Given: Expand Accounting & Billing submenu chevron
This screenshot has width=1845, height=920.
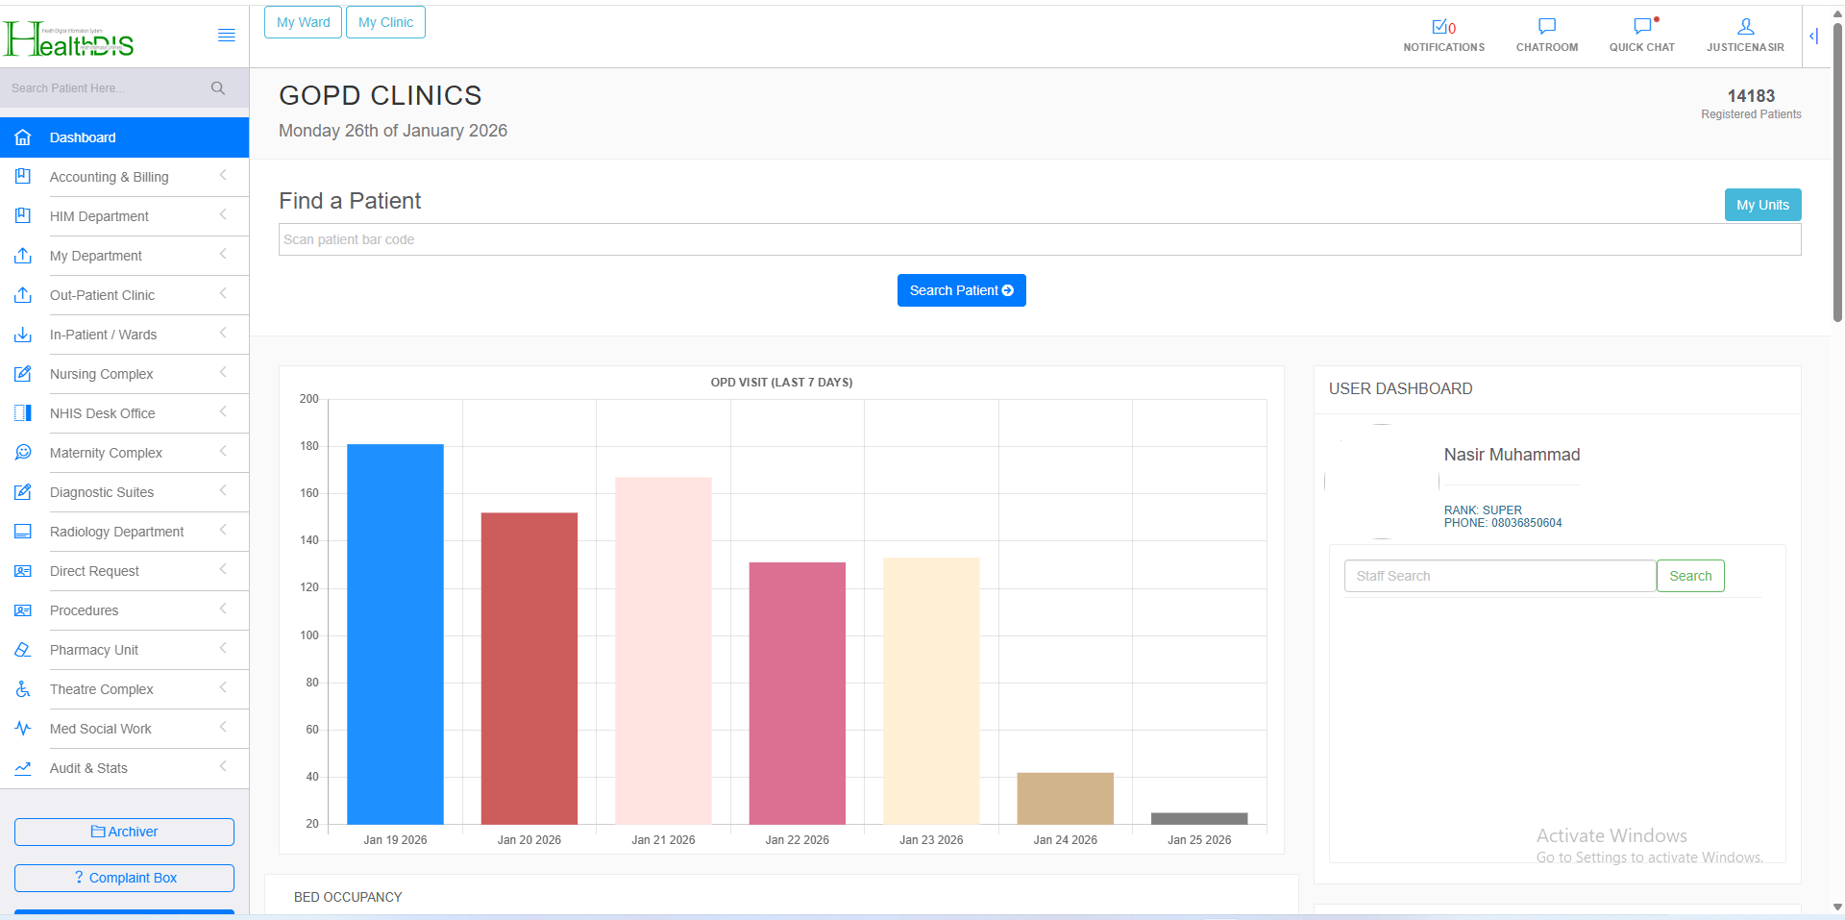Looking at the screenshot, I should (x=223, y=176).
